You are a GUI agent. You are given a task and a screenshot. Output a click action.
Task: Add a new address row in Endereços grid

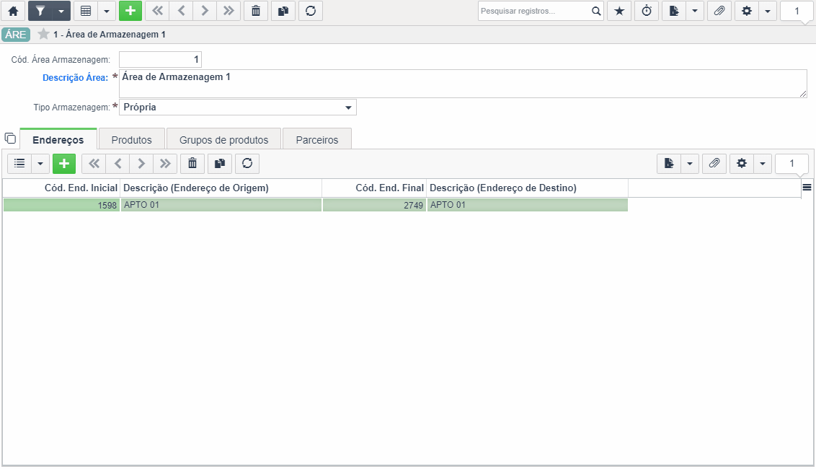[x=64, y=164]
